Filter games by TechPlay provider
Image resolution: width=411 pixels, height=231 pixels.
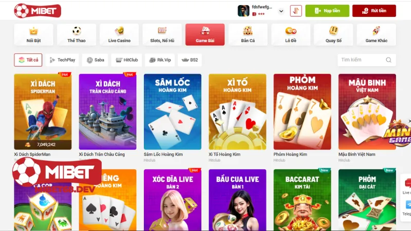[x=62, y=60]
